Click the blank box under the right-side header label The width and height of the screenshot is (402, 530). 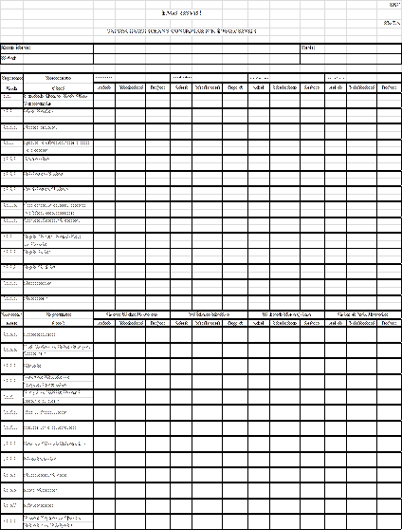coord(351,59)
